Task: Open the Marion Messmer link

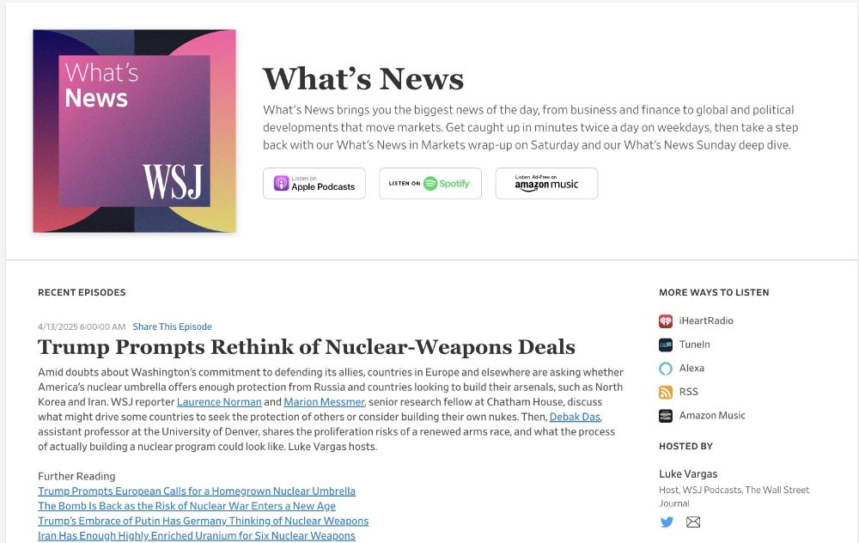Action: (x=325, y=401)
